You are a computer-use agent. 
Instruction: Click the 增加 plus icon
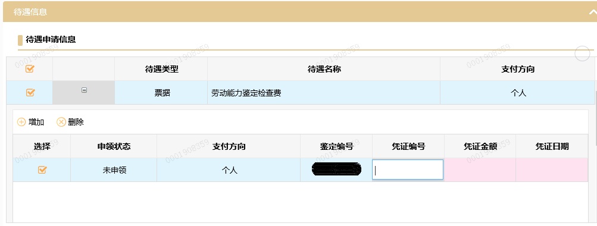tap(21, 122)
